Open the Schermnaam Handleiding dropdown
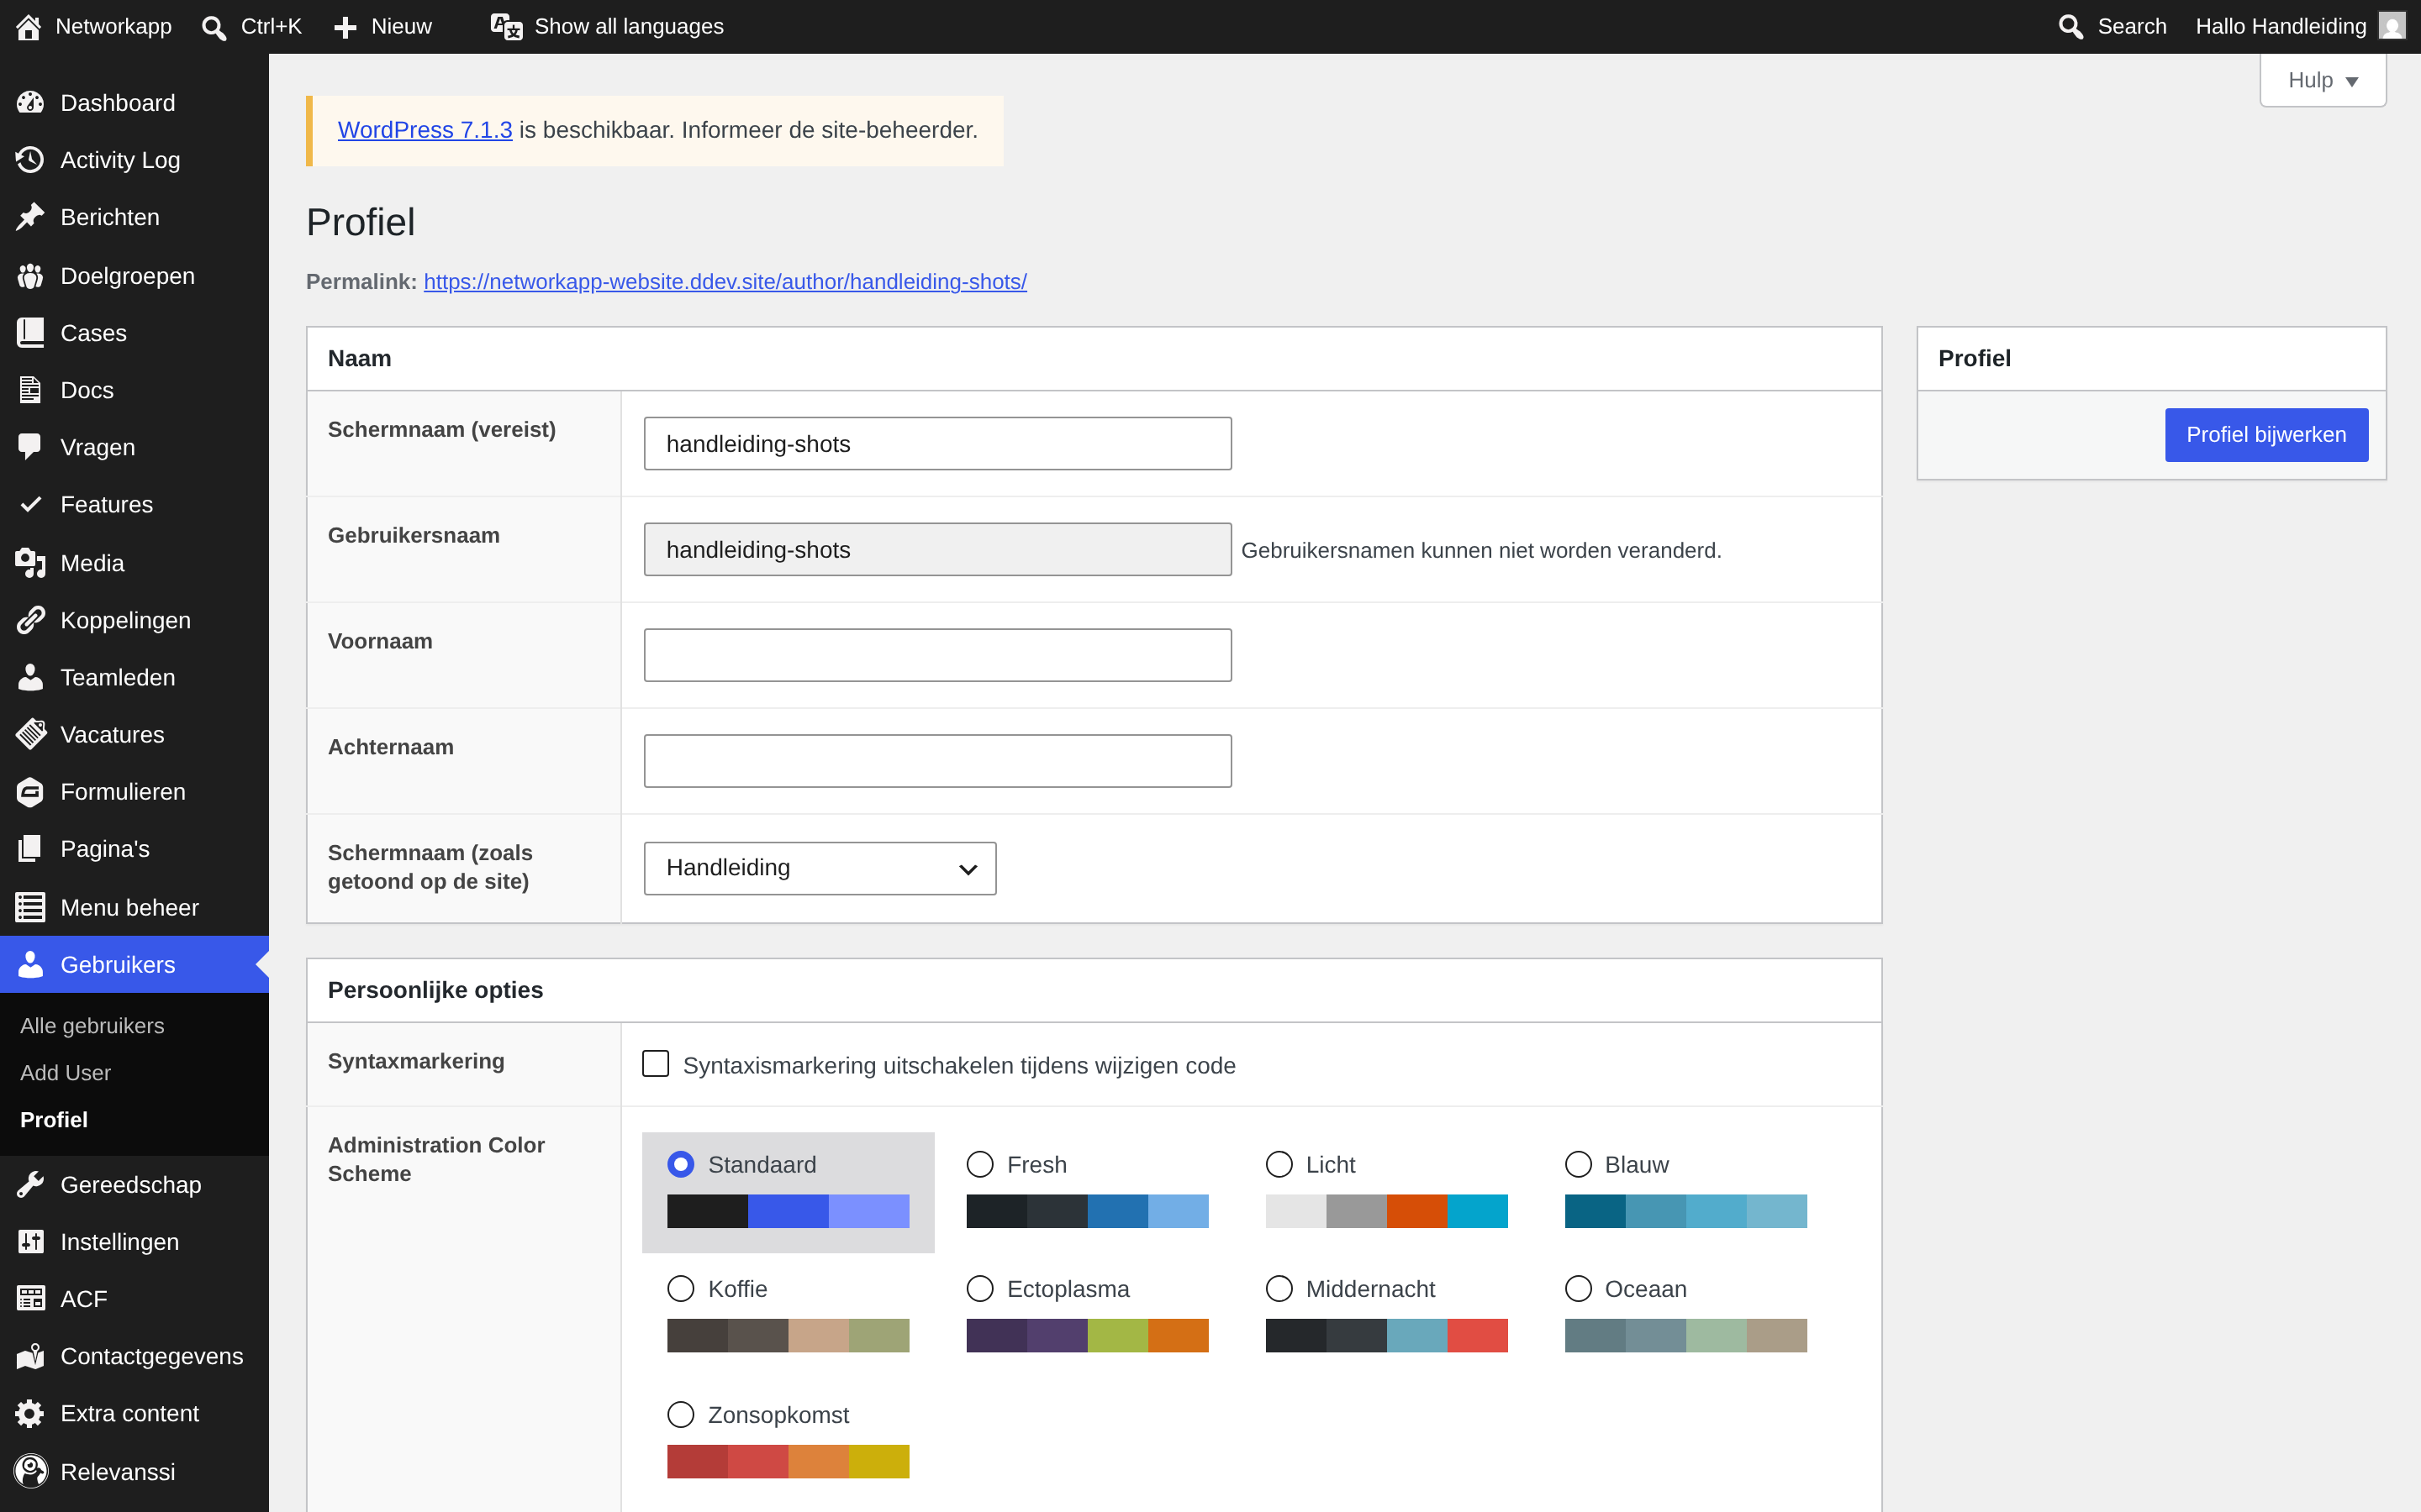Image resolution: width=2421 pixels, height=1512 pixels. pos(820,868)
